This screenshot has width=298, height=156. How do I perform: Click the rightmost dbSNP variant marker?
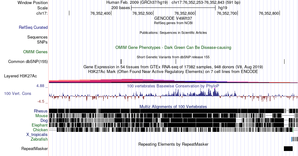coord(284,61)
